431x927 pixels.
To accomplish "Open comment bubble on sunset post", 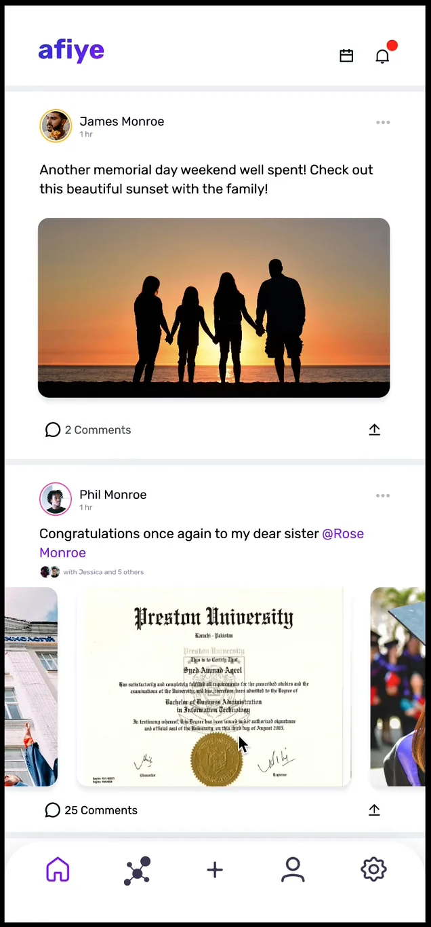I will click(x=53, y=430).
